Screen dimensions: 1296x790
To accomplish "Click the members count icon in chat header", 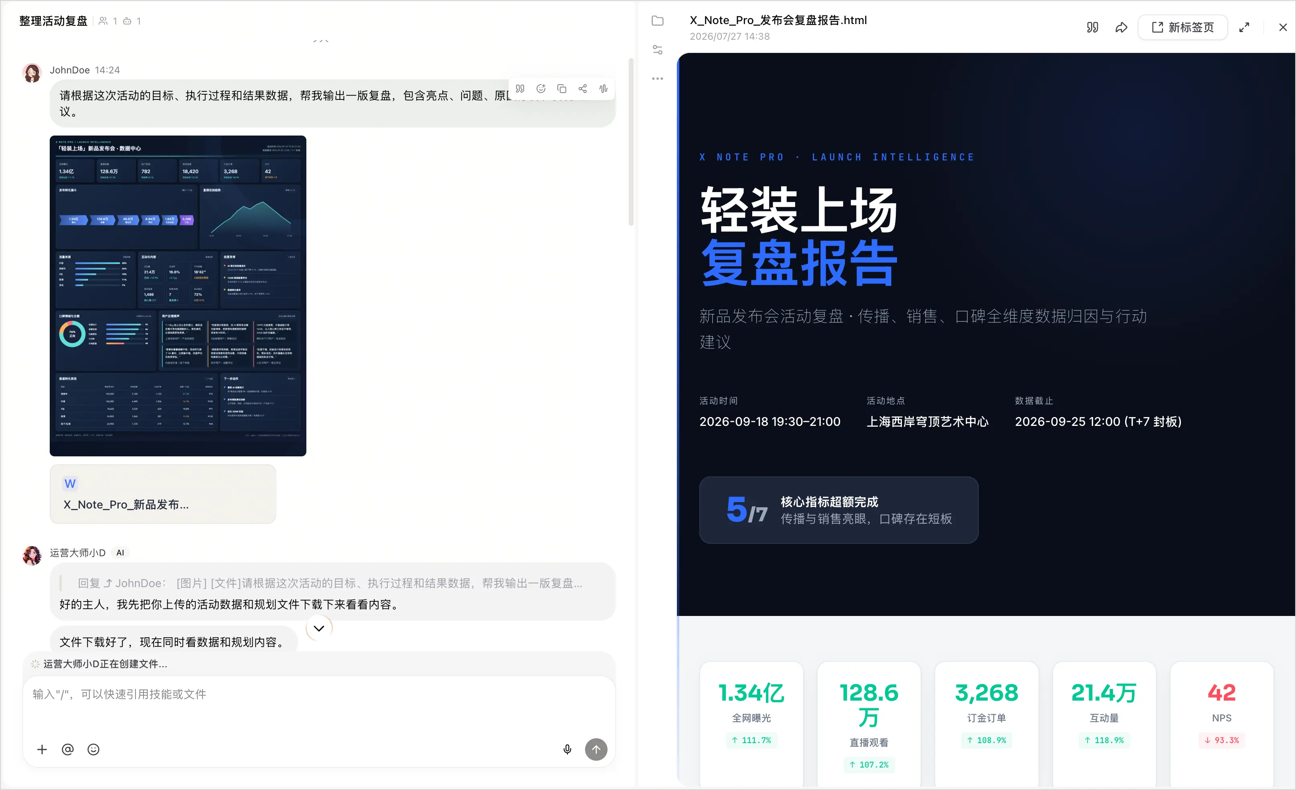I will tap(103, 21).
